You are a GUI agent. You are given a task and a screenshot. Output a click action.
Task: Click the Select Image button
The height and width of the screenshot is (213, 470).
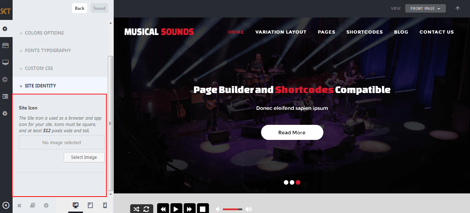click(84, 157)
